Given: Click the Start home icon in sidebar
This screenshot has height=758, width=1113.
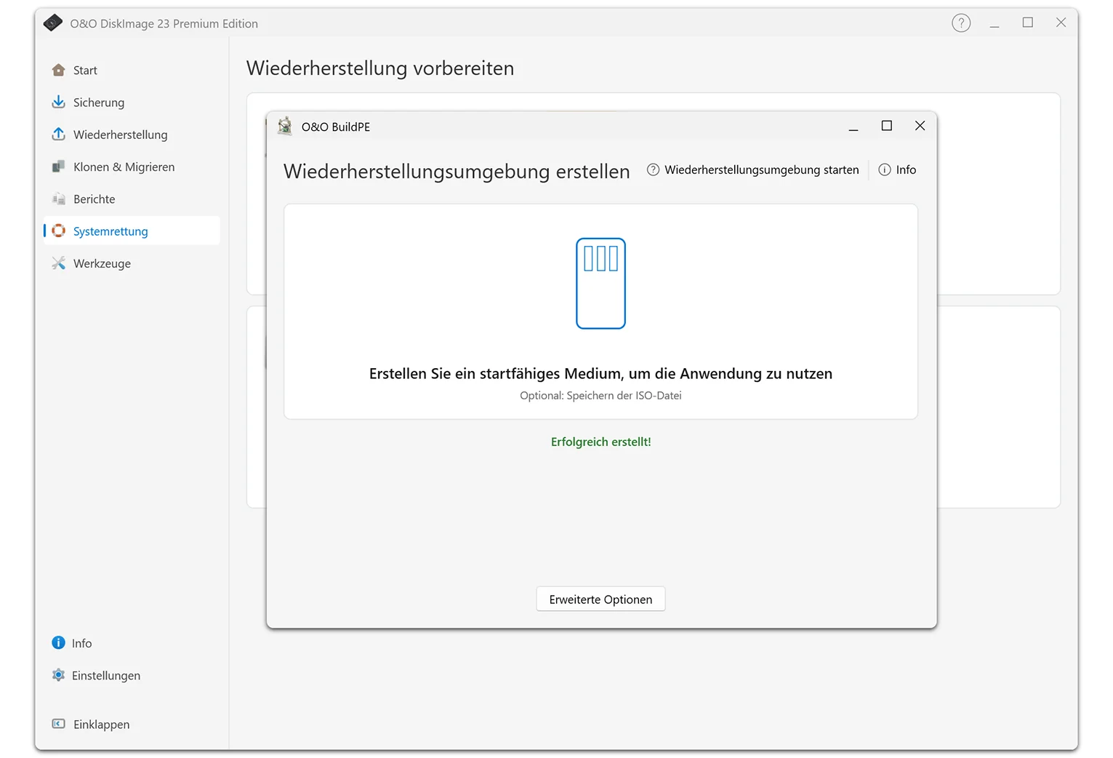Looking at the screenshot, I should pos(59,70).
